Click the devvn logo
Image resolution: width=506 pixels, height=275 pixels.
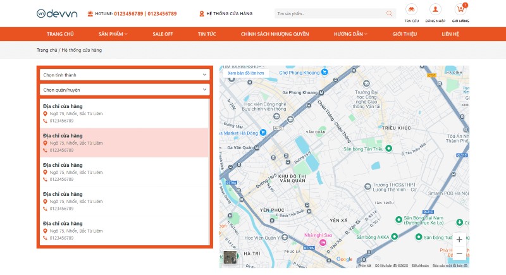click(x=57, y=13)
